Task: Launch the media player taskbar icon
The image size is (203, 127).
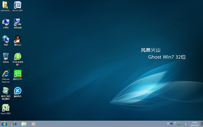Action: [33, 124]
